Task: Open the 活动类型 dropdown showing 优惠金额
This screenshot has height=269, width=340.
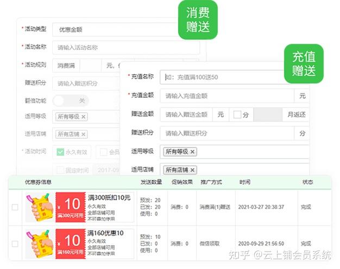Action: tap(116, 29)
